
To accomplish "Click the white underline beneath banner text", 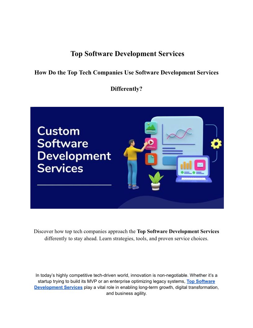I will point(74,185).
